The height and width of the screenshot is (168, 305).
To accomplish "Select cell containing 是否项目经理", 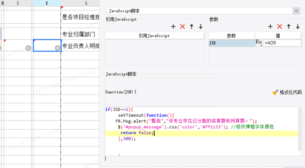I will (80, 17).
